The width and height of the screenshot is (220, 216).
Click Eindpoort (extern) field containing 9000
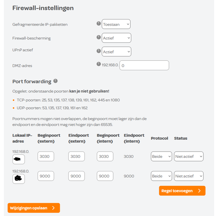76,176
